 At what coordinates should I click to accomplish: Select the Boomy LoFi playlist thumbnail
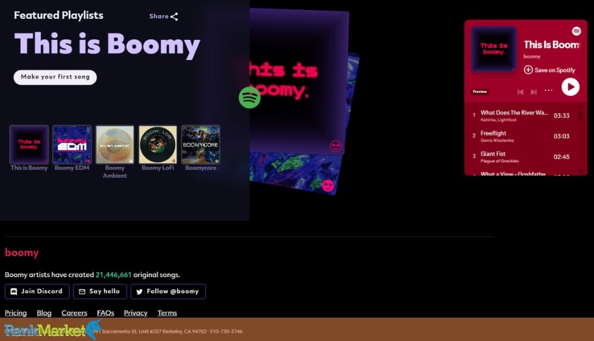click(157, 144)
